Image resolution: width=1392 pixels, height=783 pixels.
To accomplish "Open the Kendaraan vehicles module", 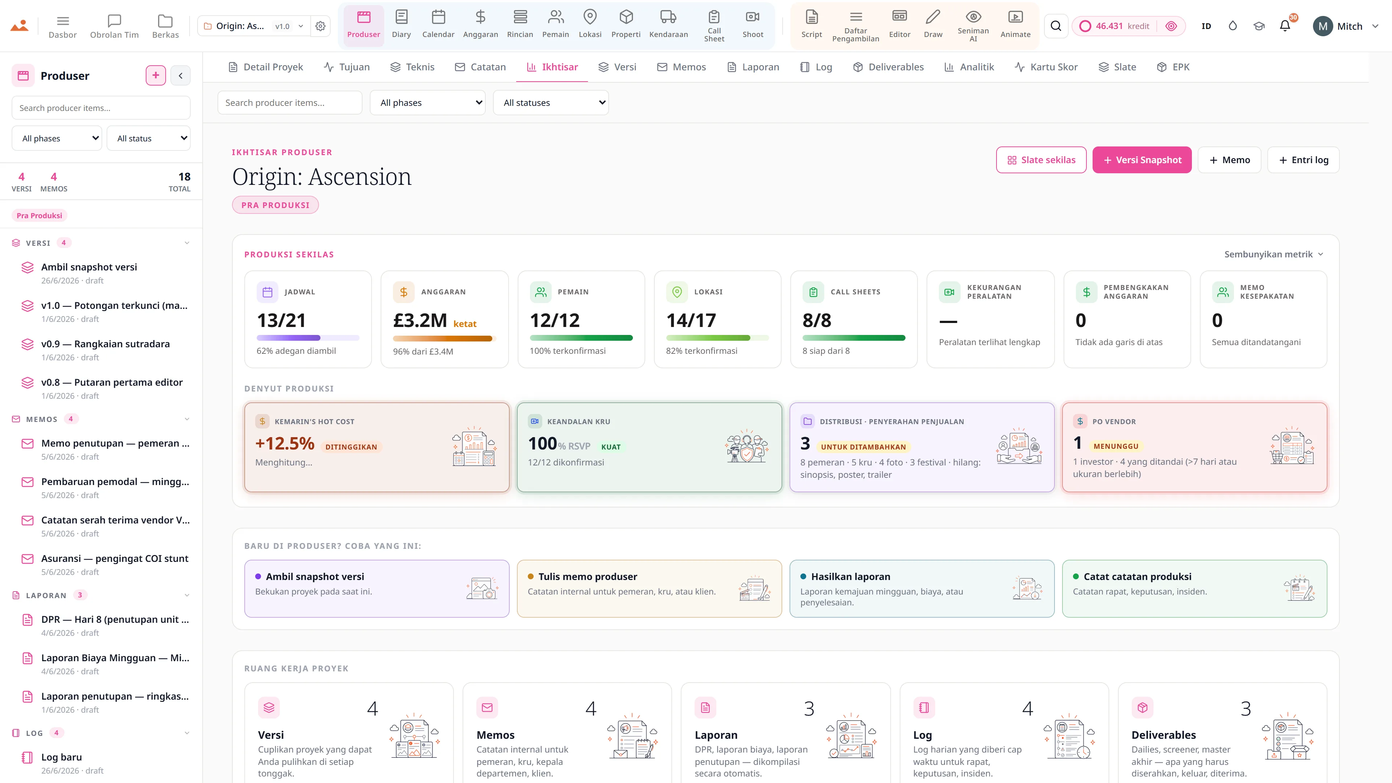I will [668, 25].
